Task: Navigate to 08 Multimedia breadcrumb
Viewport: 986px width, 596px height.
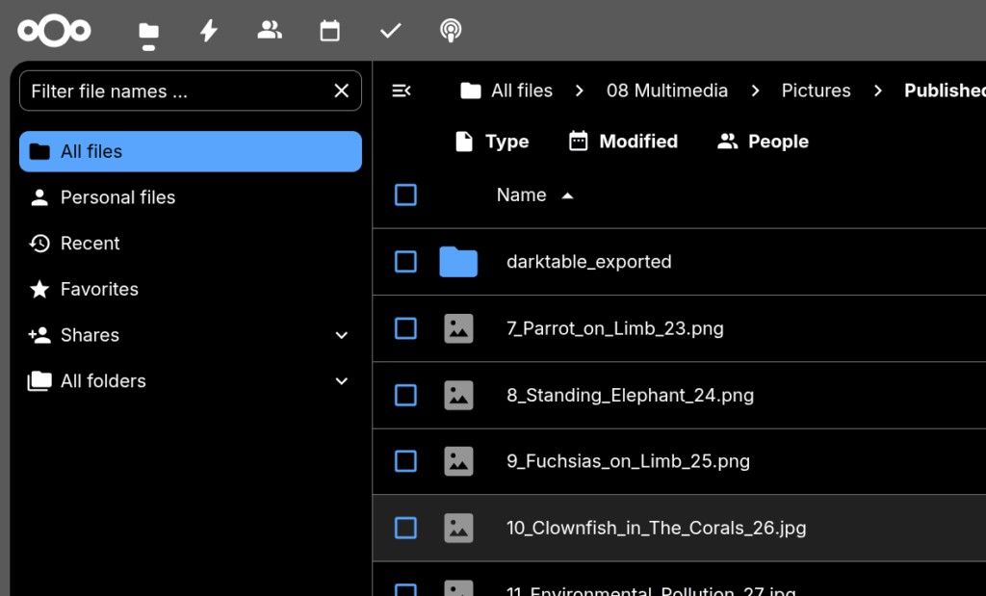Action: [666, 91]
